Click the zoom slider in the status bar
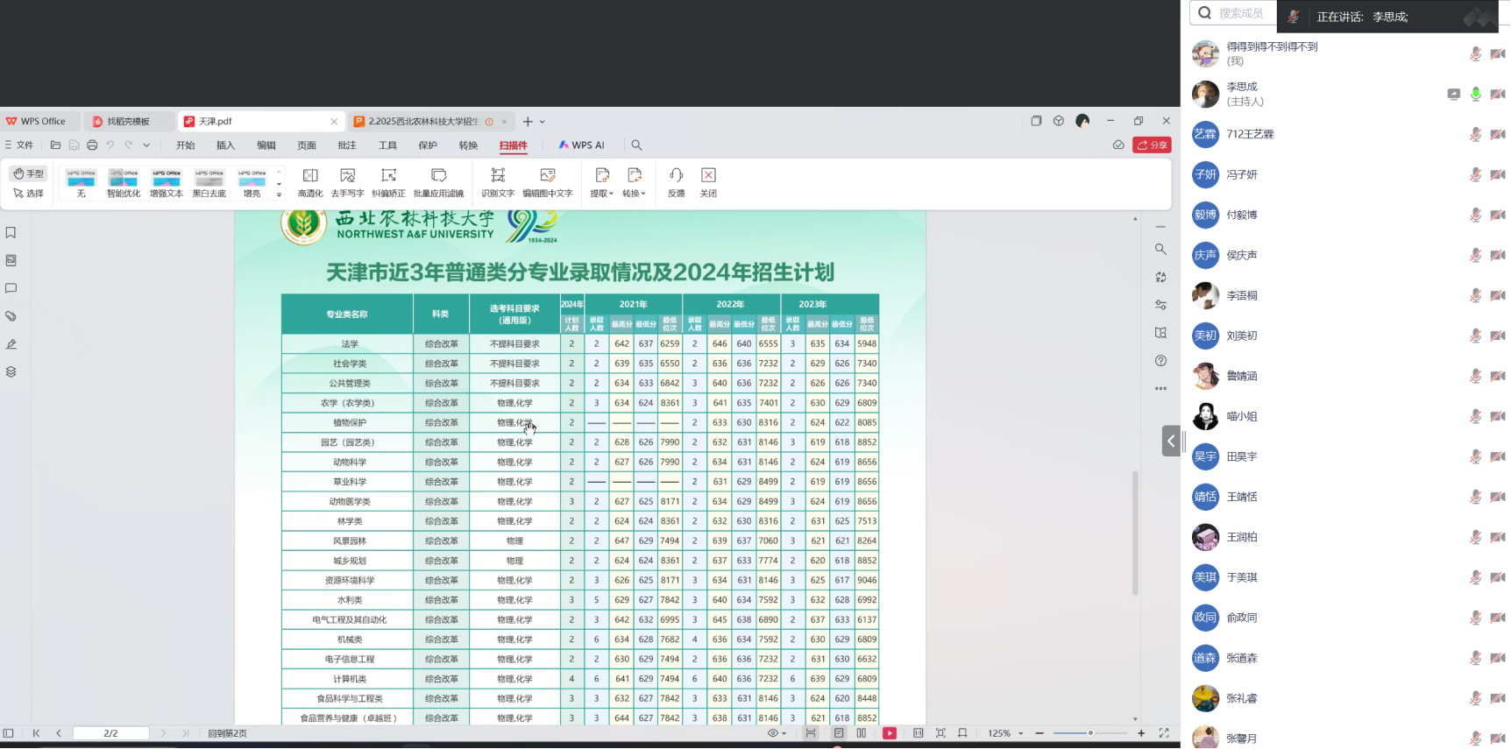The width and height of the screenshot is (1511, 749). coord(1089,733)
